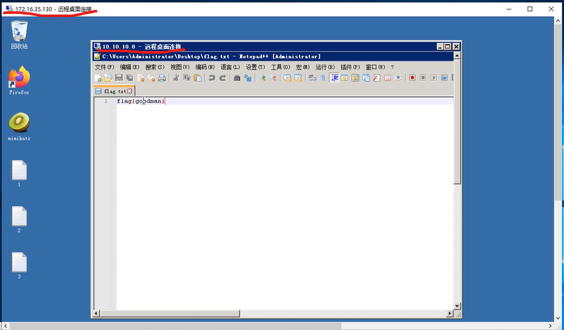Stop macro recording square icon
This screenshot has width=564, height=330.
point(423,77)
